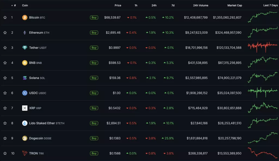Image resolution: width=279 pixels, height=161 pixels.
Task: Click the Bitcoin coin logo
Action: coord(25,18)
